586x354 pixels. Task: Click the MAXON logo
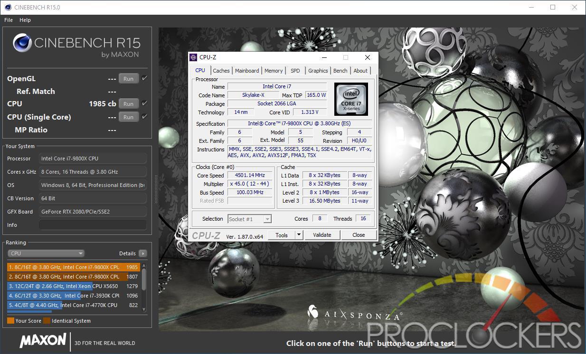click(43, 340)
